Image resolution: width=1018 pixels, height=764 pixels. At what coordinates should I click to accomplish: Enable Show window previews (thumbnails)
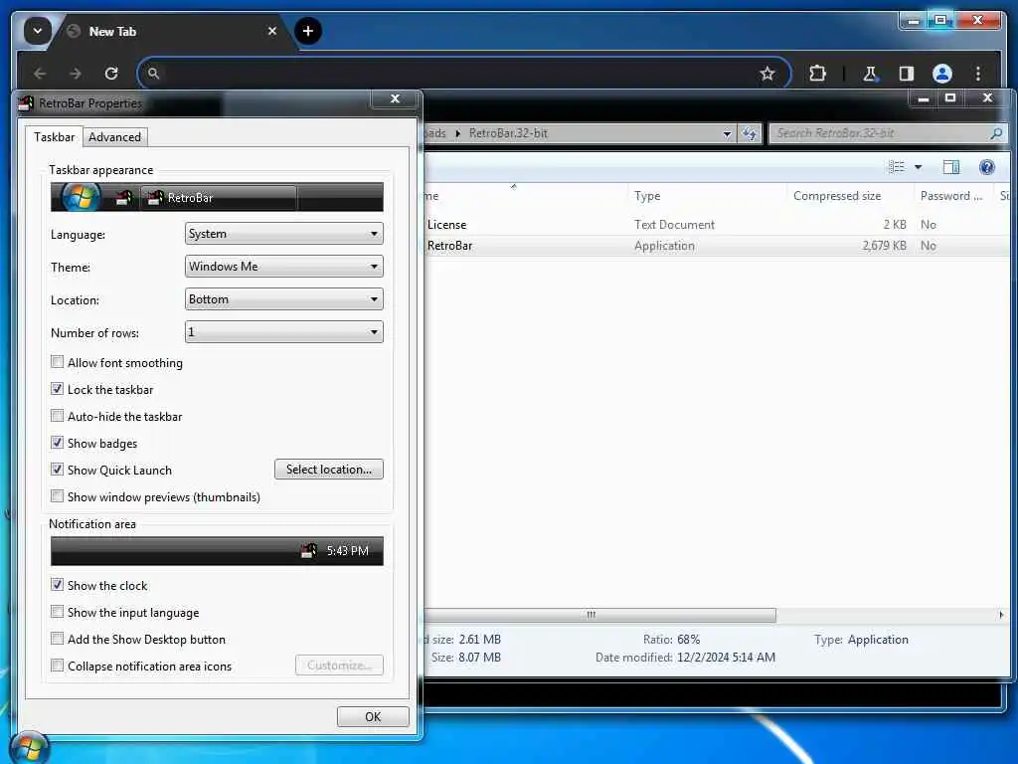(57, 496)
